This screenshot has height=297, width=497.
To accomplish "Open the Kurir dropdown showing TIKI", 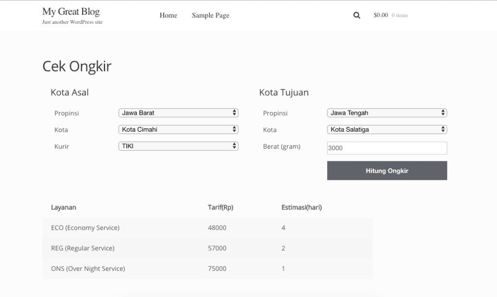I will coord(179,146).
